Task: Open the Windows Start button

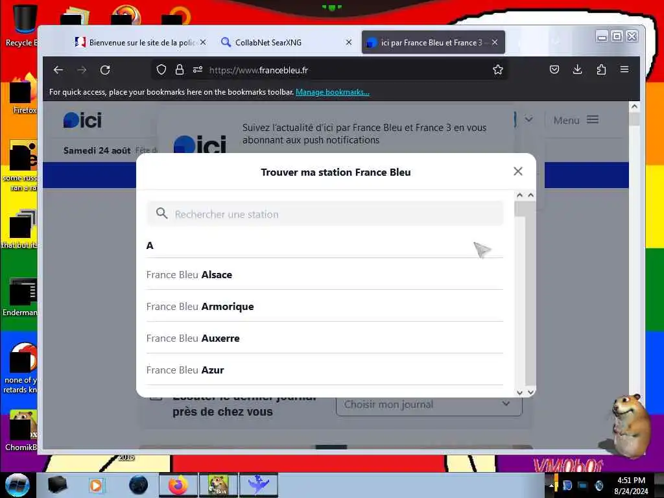Action: tap(17, 485)
